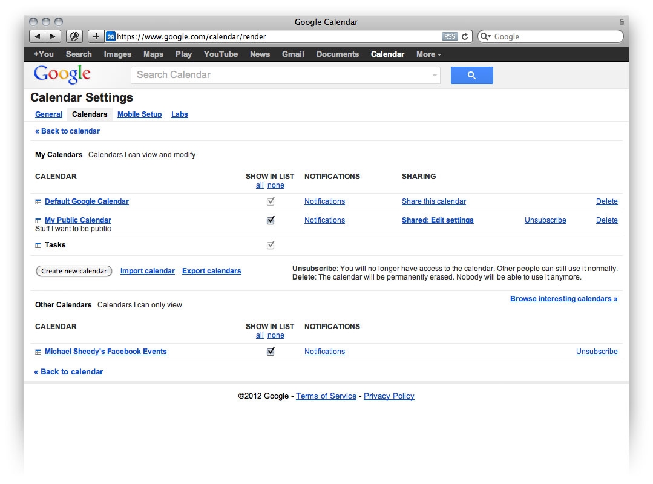This screenshot has height=484, width=653.
Task: Open Google search engine dropdown in browser
Action: pos(486,36)
